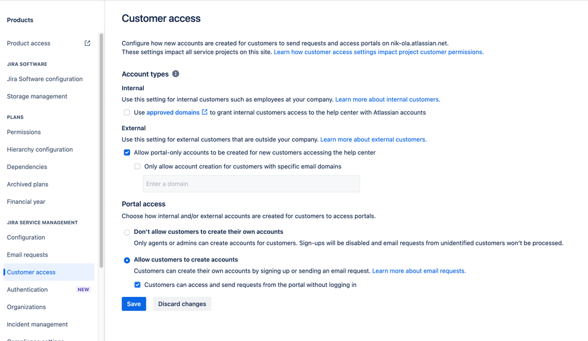Viewport: 588px width, 341px height.
Task: Open the Permissions plans page
Action: (24, 132)
